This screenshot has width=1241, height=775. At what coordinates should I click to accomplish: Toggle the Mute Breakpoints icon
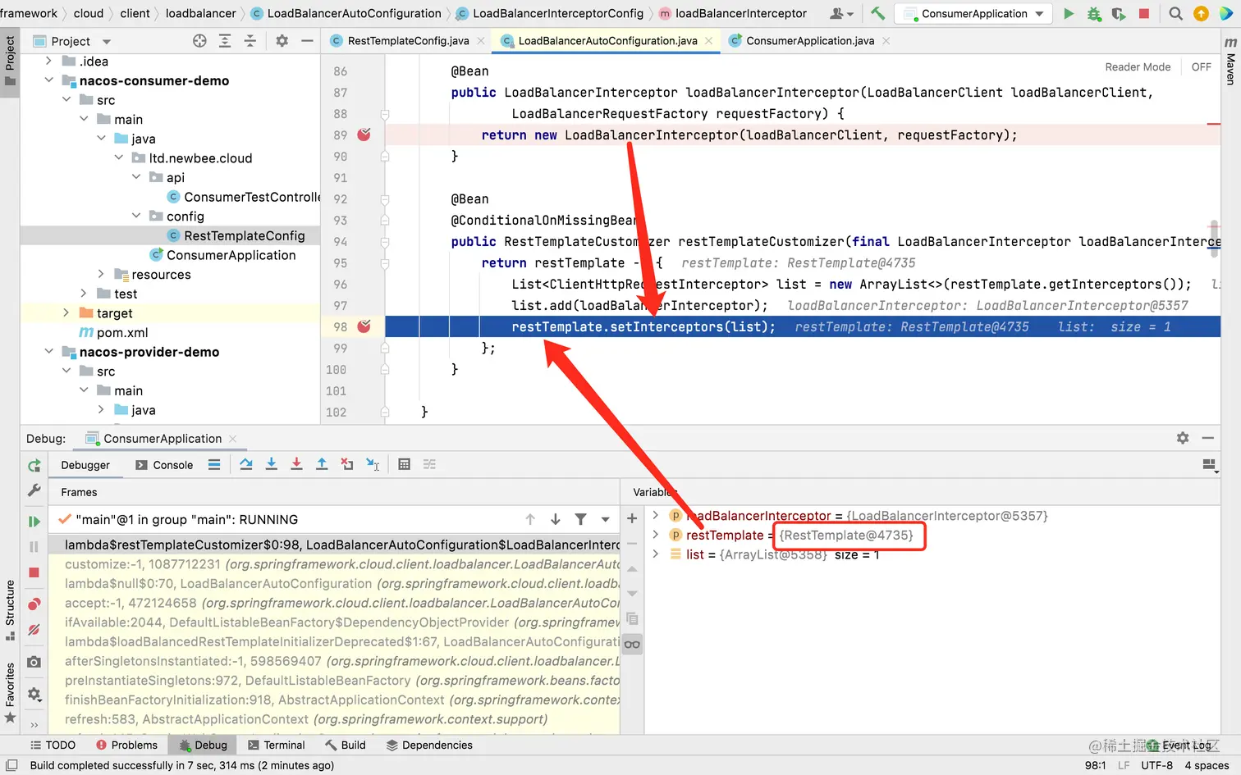click(34, 630)
